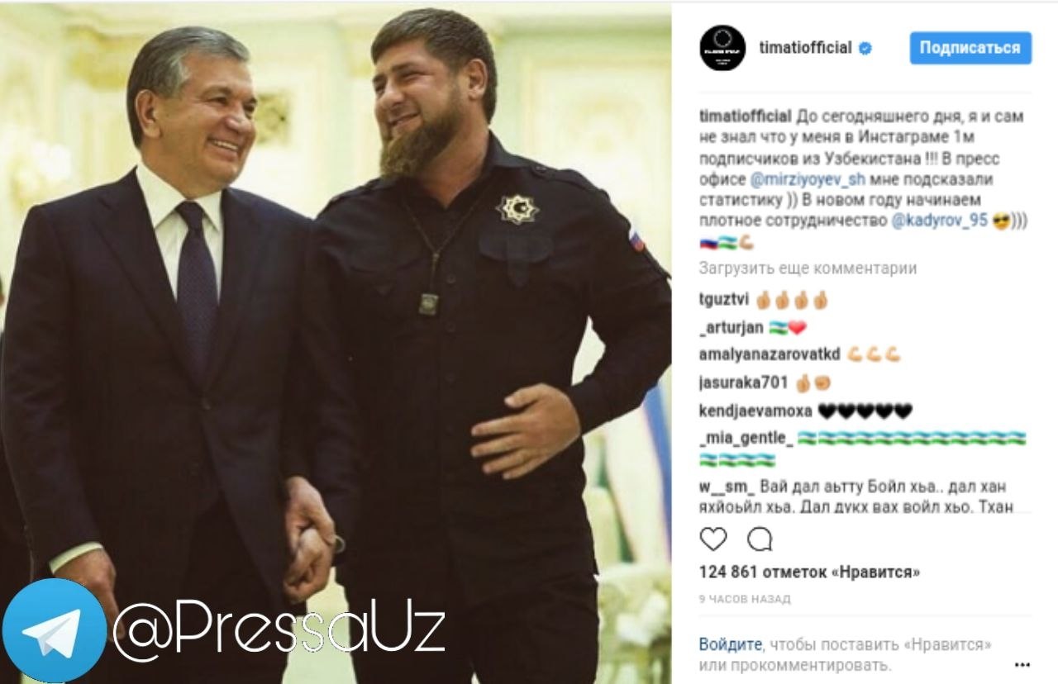
Task: Open the tguztvi commenter profile
Action: click(x=724, y=300)
